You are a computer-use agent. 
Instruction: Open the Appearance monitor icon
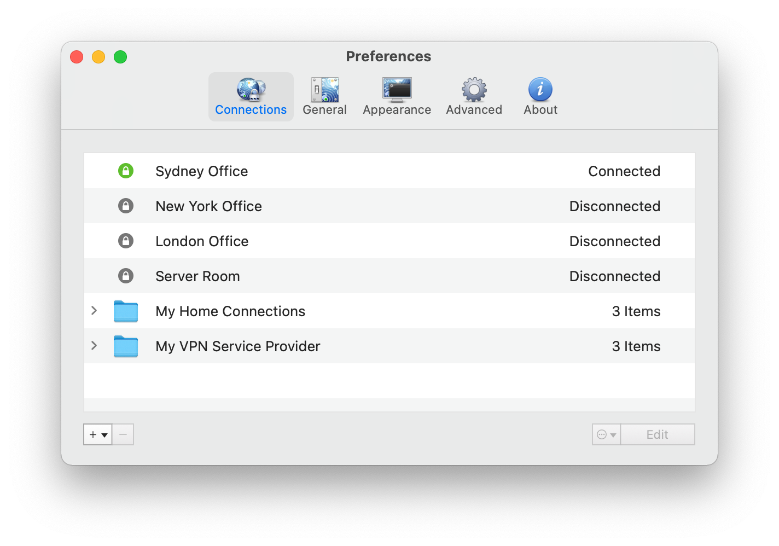397,90
